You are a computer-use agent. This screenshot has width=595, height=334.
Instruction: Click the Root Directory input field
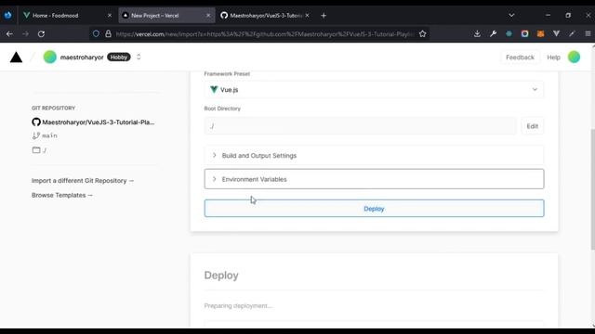point(360,126)
